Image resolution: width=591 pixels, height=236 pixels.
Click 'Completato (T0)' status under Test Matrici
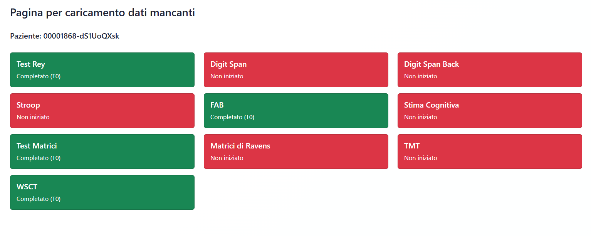(x=39, y=158)
